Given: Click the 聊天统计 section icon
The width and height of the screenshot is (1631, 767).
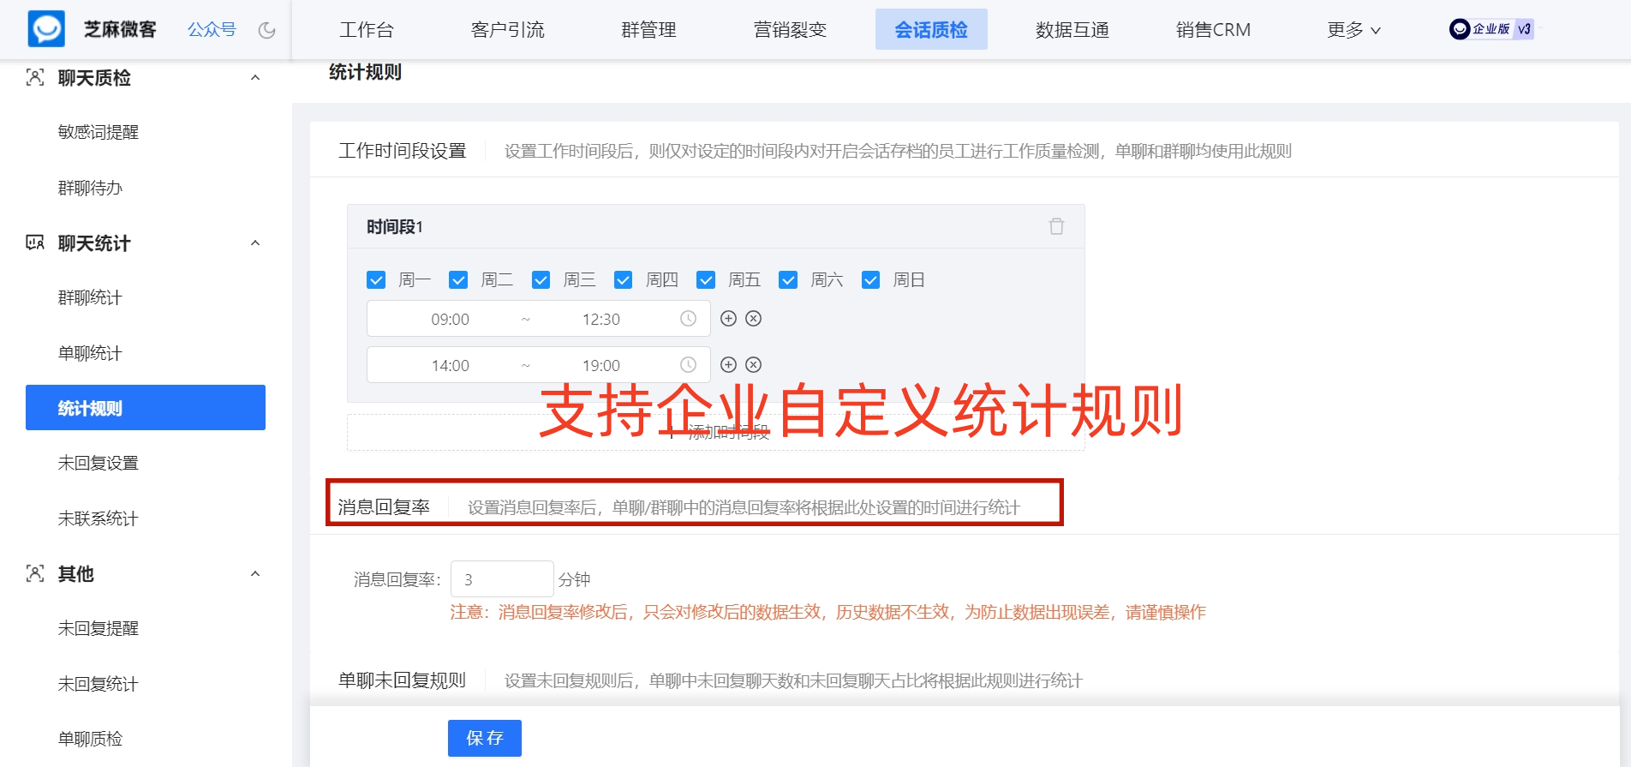Looking at the screenshot, I should pyautogui.click(x=35, y=243).
